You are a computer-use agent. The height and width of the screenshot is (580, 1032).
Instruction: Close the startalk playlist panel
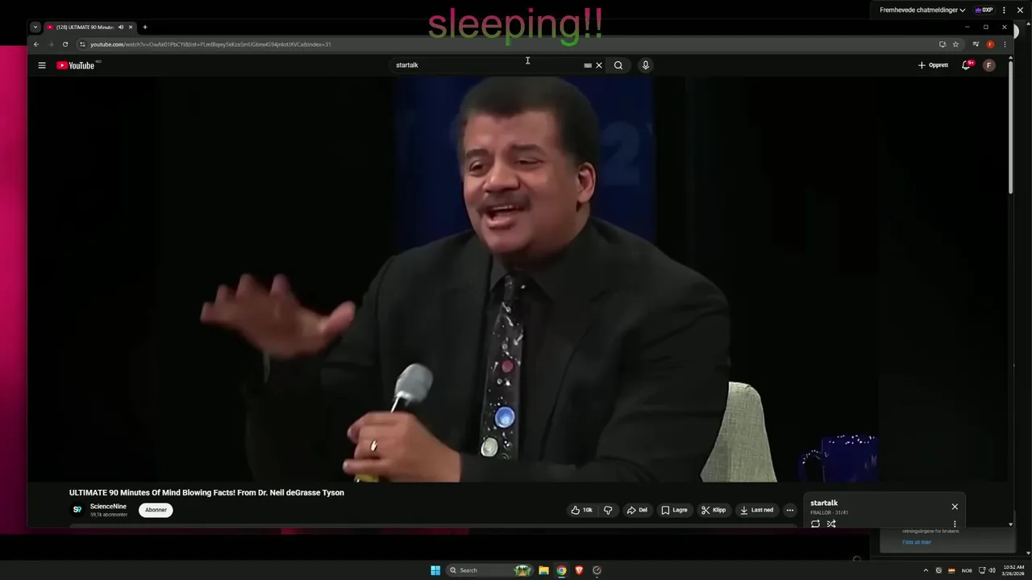[955, 507]
